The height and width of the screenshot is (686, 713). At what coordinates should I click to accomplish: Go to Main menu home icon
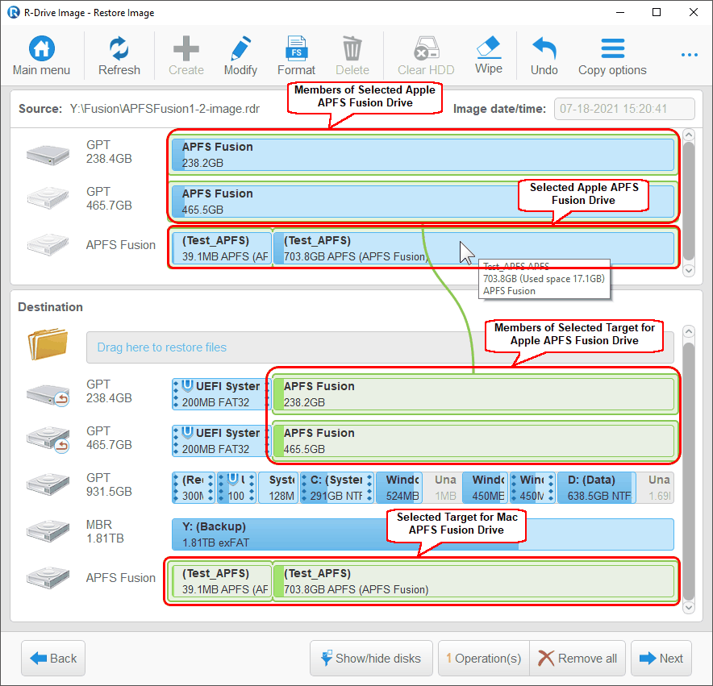click(41, 48)
